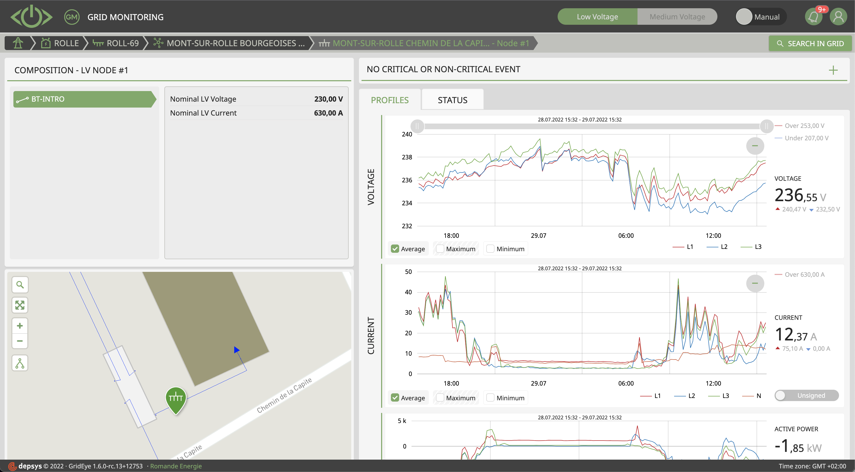This screenshot has height=472, width=855.
Task: Click the home breadcrumb icon
Action: click(18, 43)
